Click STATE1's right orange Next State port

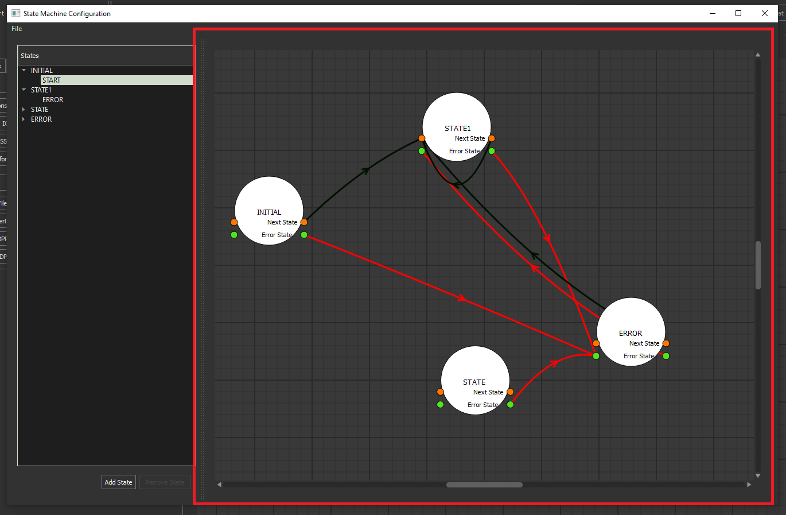pos(492,138)
